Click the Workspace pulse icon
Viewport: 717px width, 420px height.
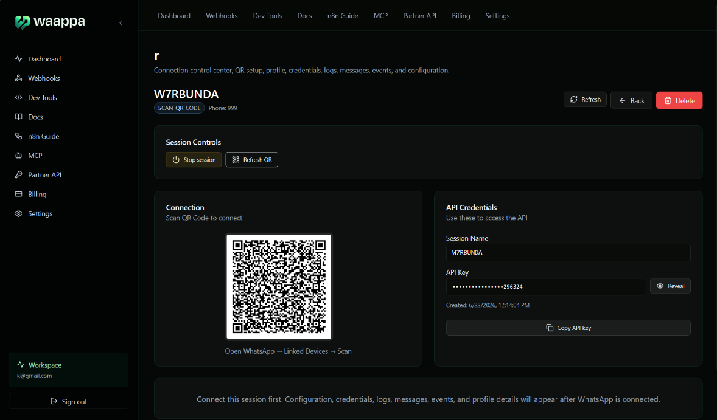coord(21,365)
